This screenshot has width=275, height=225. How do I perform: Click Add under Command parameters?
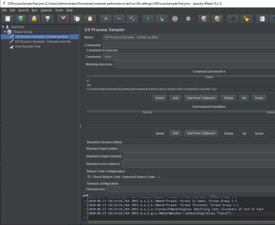(x=175, y=98)
